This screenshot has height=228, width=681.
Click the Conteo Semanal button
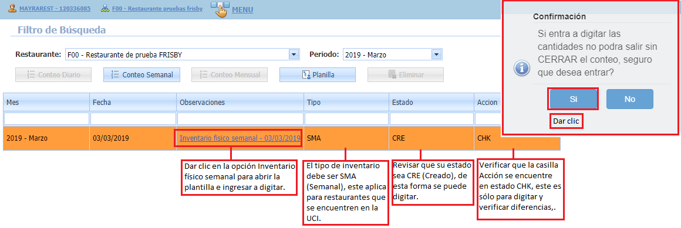[141, 74]
